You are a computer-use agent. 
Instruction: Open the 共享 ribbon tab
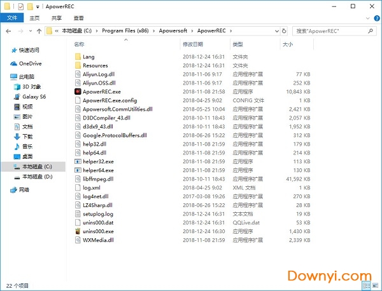57,18
